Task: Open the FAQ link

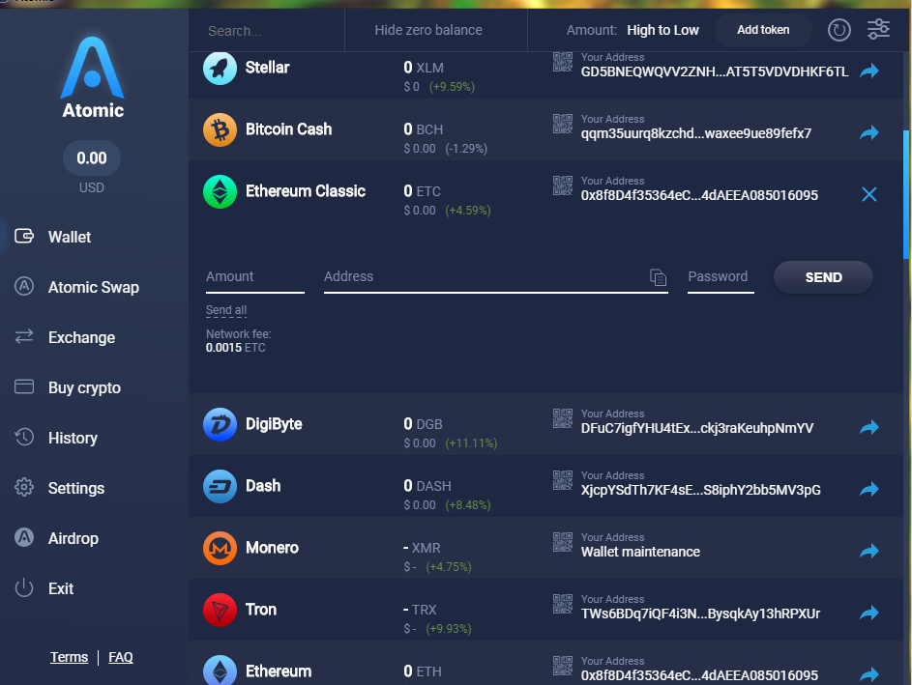Action: [x=120, y=657]
